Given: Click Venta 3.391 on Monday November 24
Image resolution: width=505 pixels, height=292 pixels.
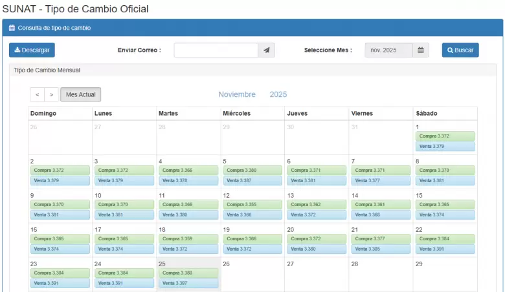Looking at the screenshot, I should point(124,283).
